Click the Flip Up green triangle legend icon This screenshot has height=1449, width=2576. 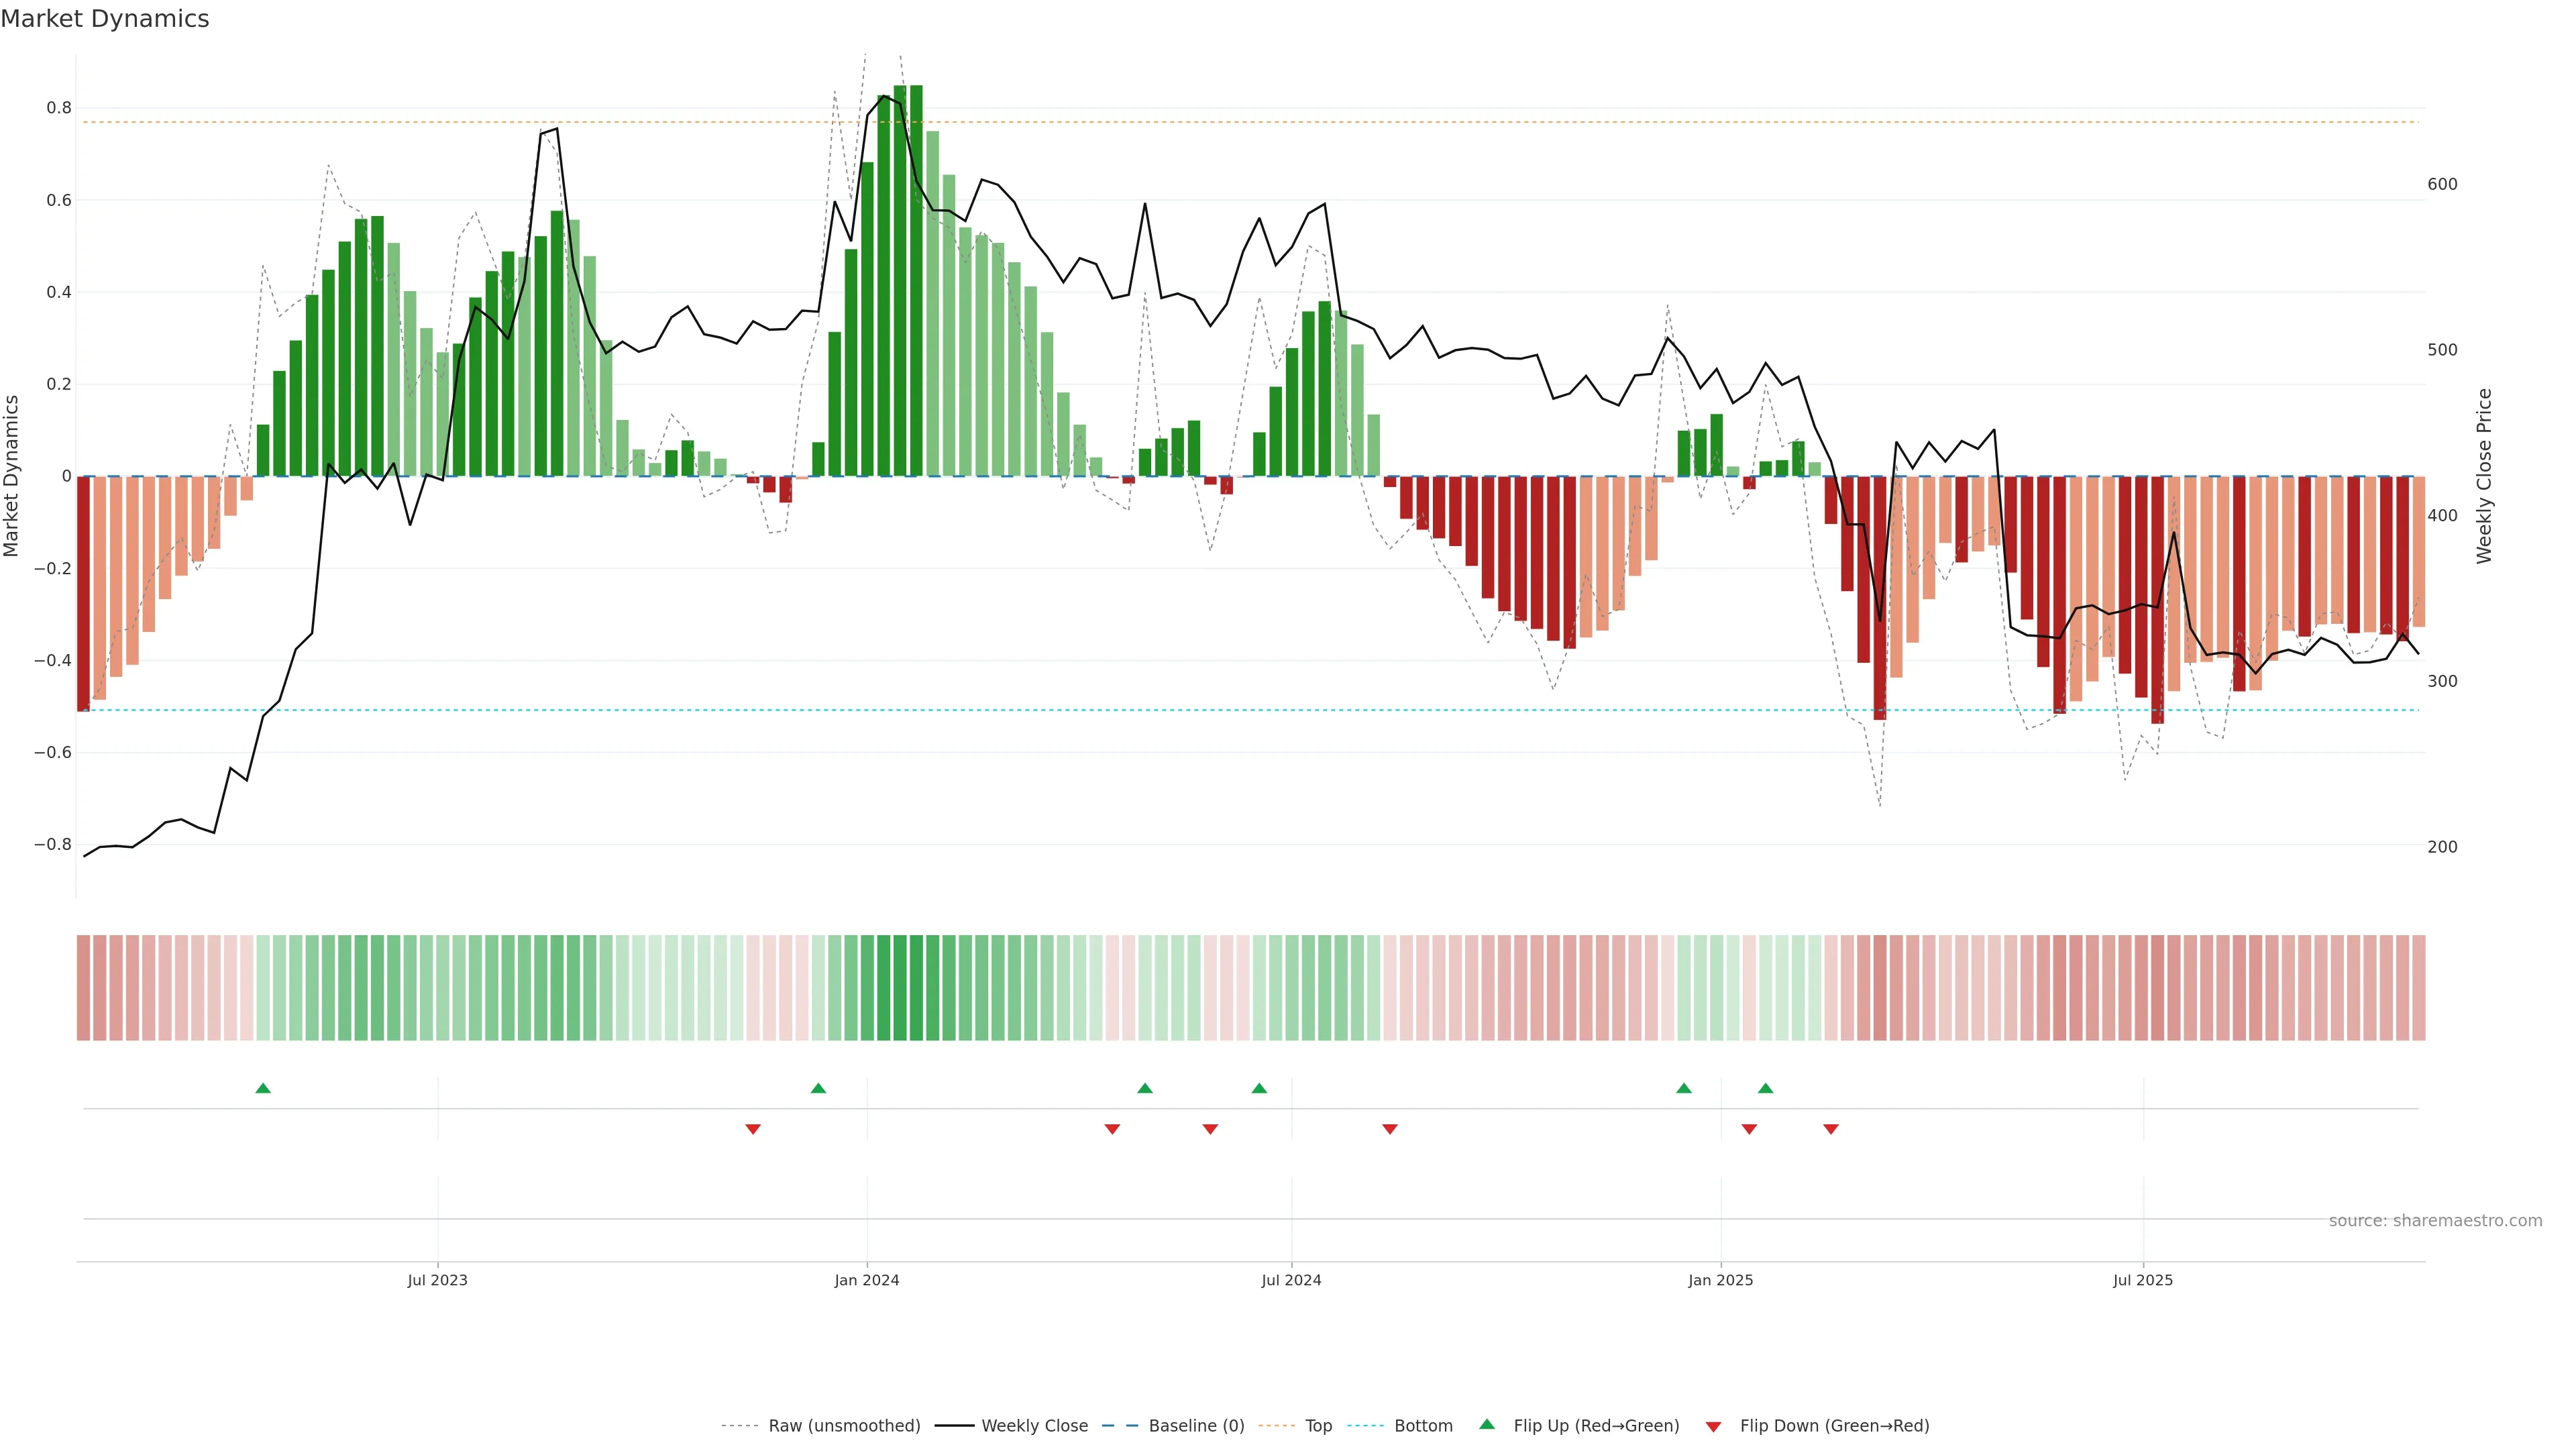[x=1487, y=1424]
